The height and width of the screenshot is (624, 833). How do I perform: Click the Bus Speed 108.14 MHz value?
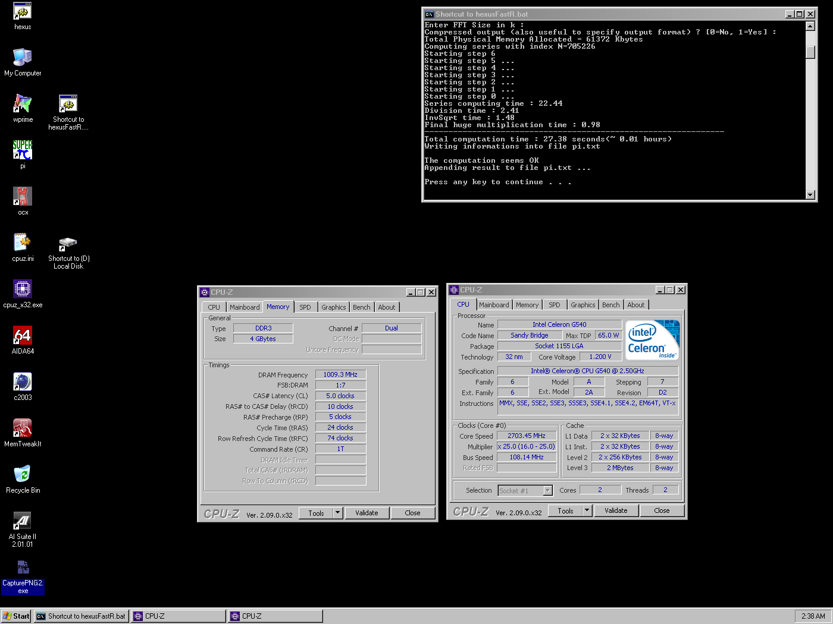tap(527, 457)
